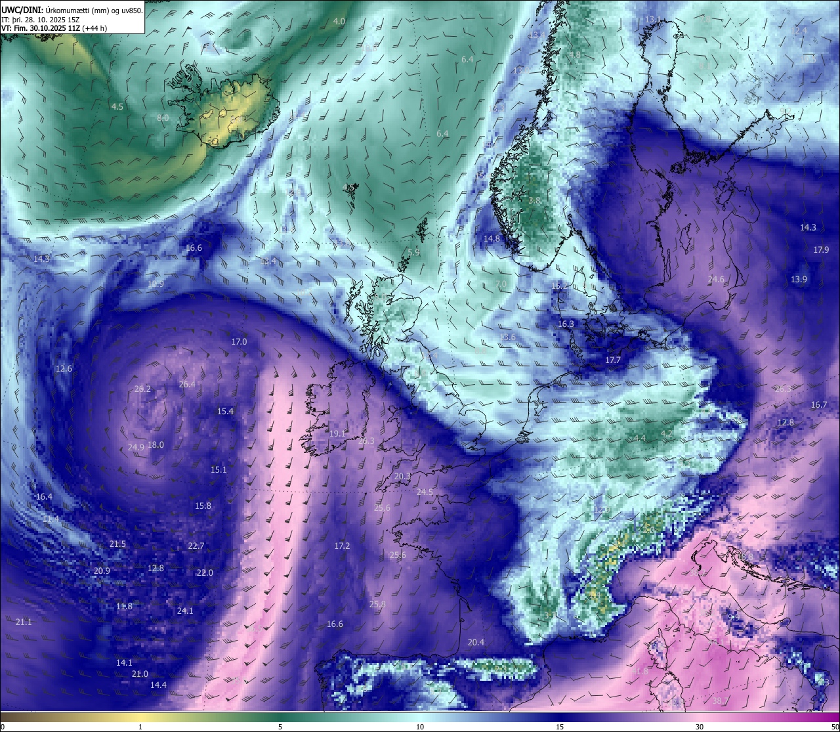
Task: Click the 8.0 value over Iceland
Action: tap(163, 118)
